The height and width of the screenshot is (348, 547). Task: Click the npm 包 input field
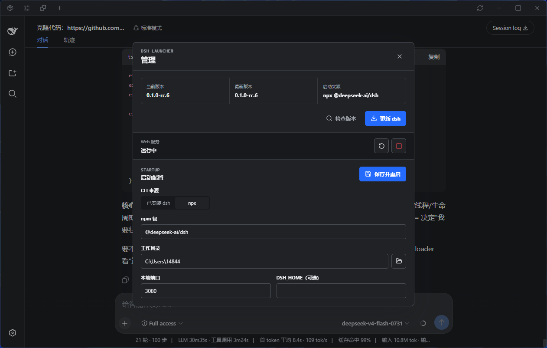(273, 232)
